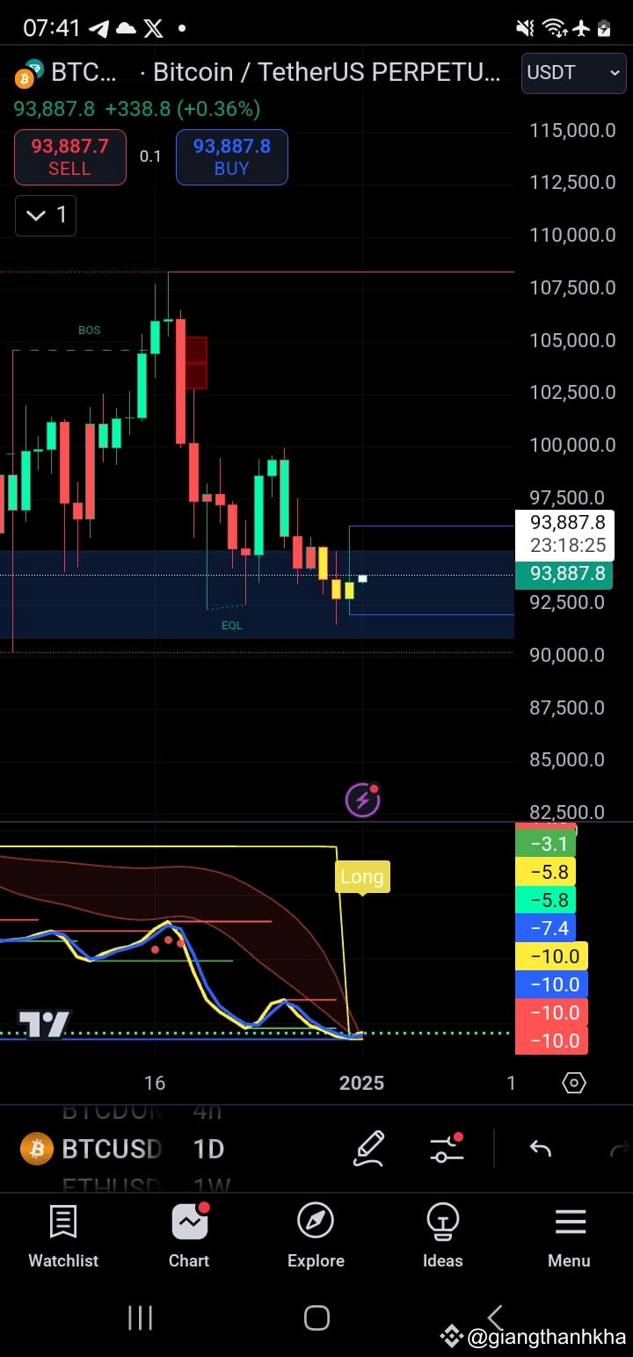Image resolution: width=633 pixels, height=1357 pixels.
Task: Tap the TradingView logo on the indicator pane
Action: click(44, 1025)
